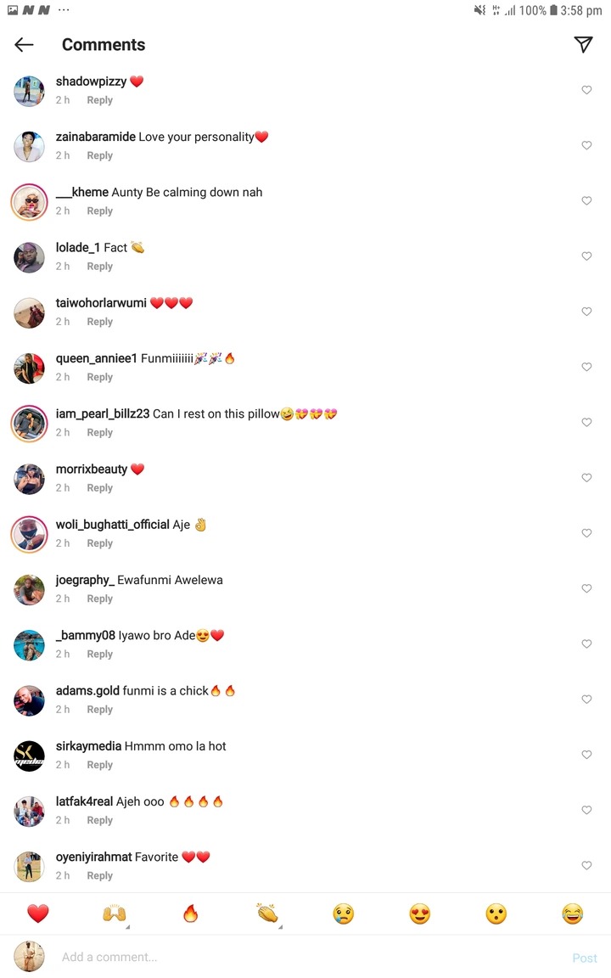Viewport: 611px width, 978px height.
Task: Insert the clapping hands quick emoji
Action: (x=267, y=913)
